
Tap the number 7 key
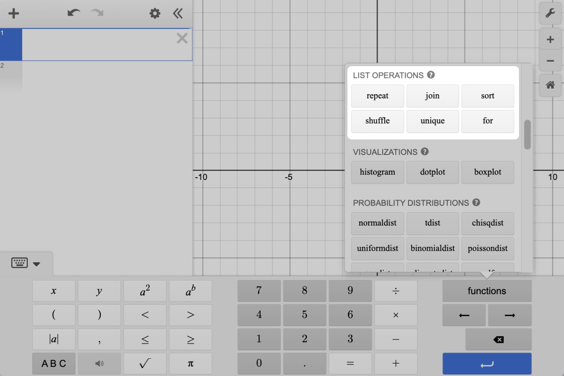point(259,291)
